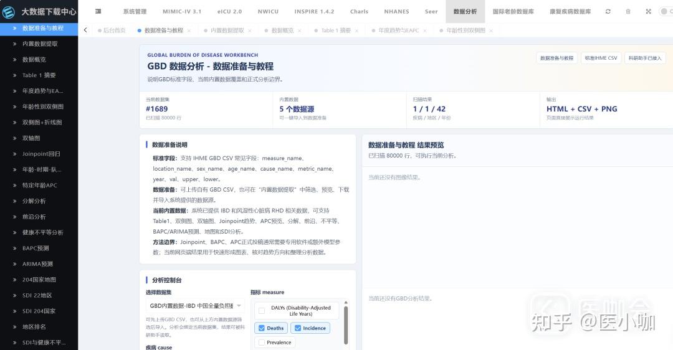
Task: Click the 科研助手已接入 button
Action: 645,58
